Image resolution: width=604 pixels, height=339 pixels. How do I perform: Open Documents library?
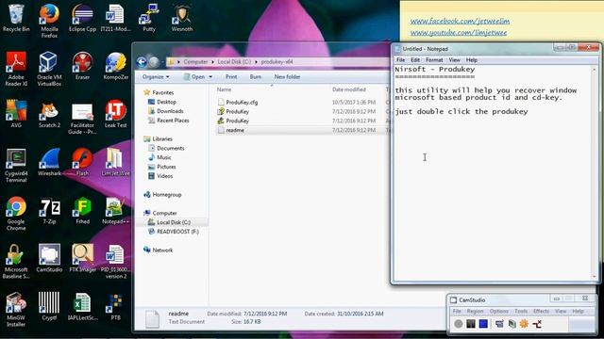pos(170,149)
